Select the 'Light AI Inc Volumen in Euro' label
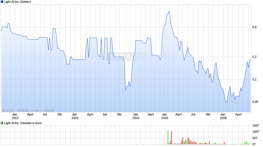This screenshot has height=147, width=263. click(23, 123)
